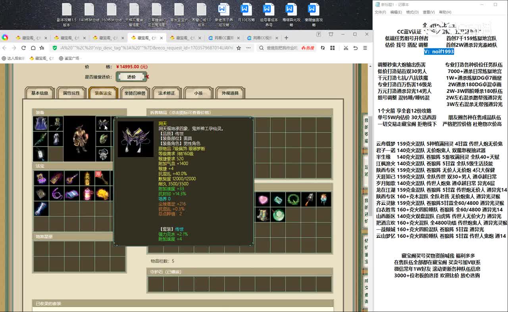The height and width of the screenshot is (312, 508).
Task: Switch to the 网易CC直播 browser tab
Action: click(223, 38)
